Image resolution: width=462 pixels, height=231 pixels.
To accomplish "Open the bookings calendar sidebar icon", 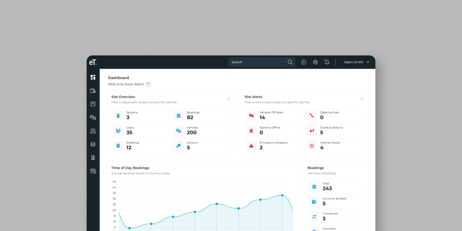I will (93, 91).
